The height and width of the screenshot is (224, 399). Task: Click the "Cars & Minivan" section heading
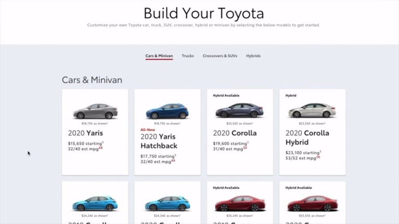92,80
